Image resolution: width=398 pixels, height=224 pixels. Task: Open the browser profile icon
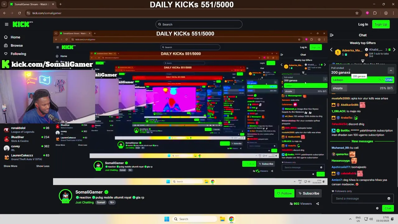tap(386, 13)
